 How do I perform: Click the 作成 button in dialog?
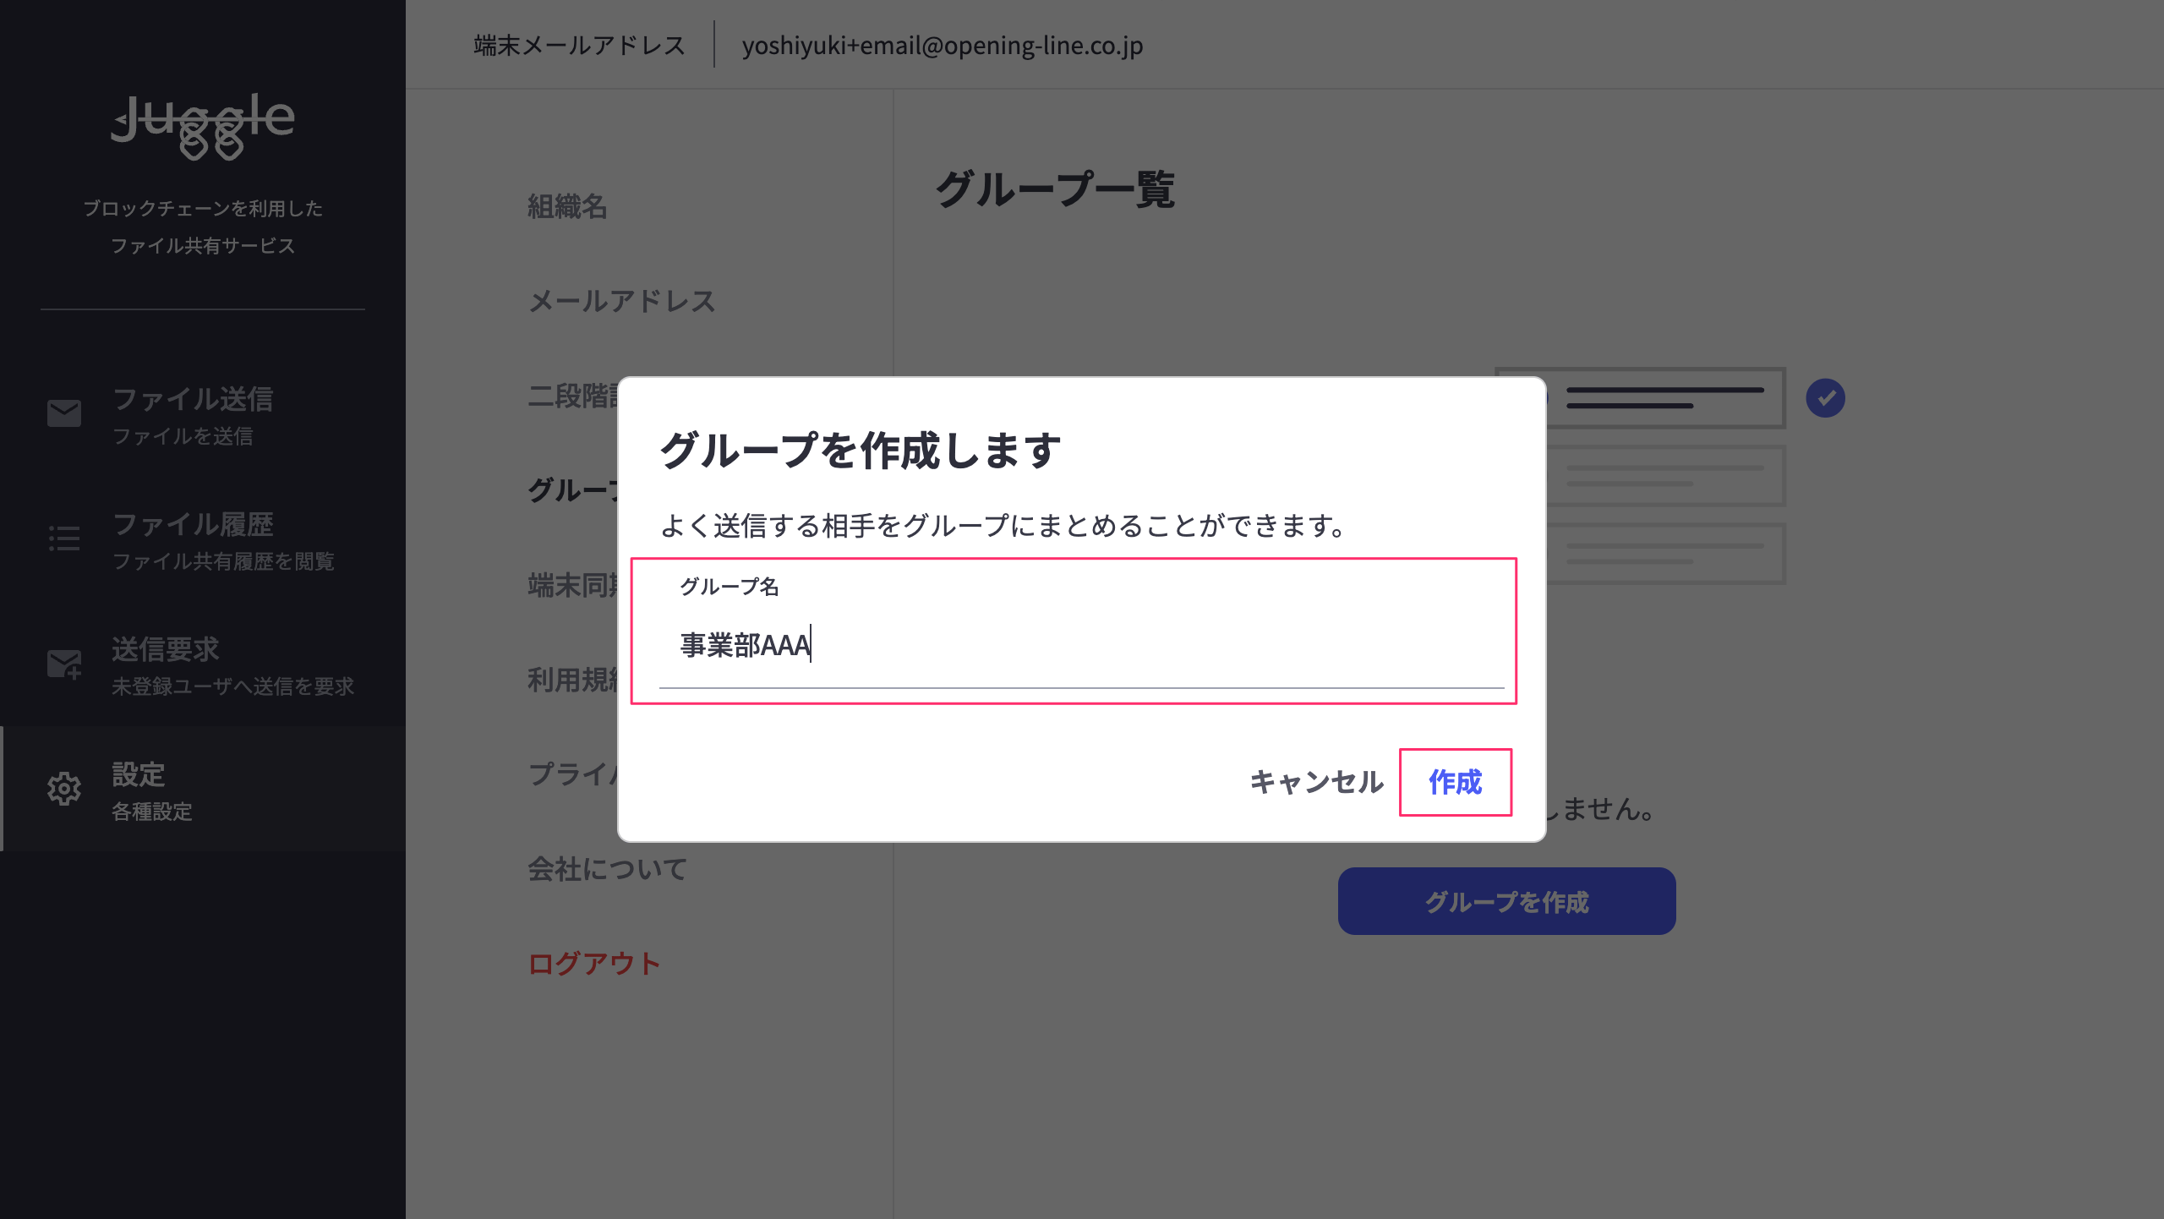[1455, 782]
